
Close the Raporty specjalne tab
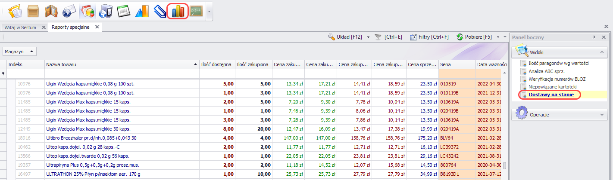(97, 27)
